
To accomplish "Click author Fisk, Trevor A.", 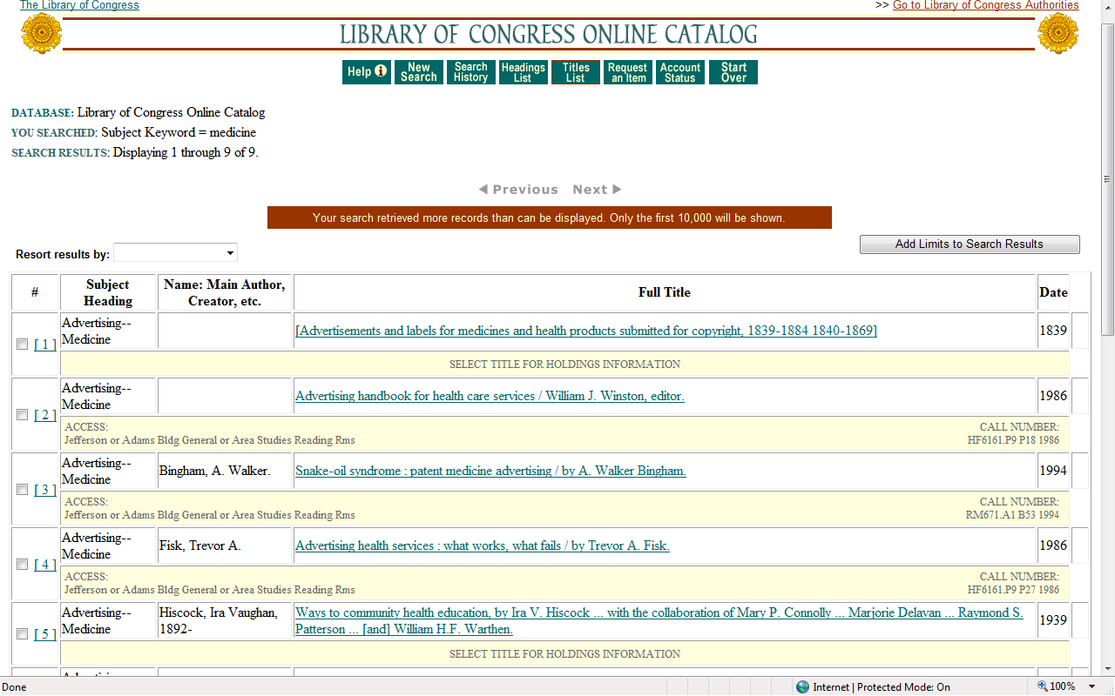I will [200, 545].
